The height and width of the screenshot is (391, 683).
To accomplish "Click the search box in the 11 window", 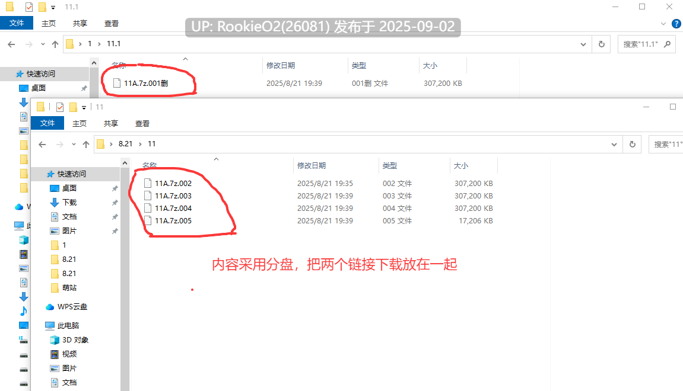I will (x=666, y=144).
